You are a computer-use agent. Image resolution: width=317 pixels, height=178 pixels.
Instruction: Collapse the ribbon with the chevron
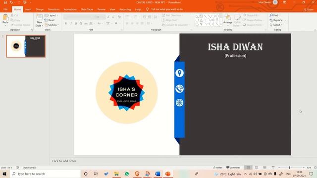(x=315, y=30)
